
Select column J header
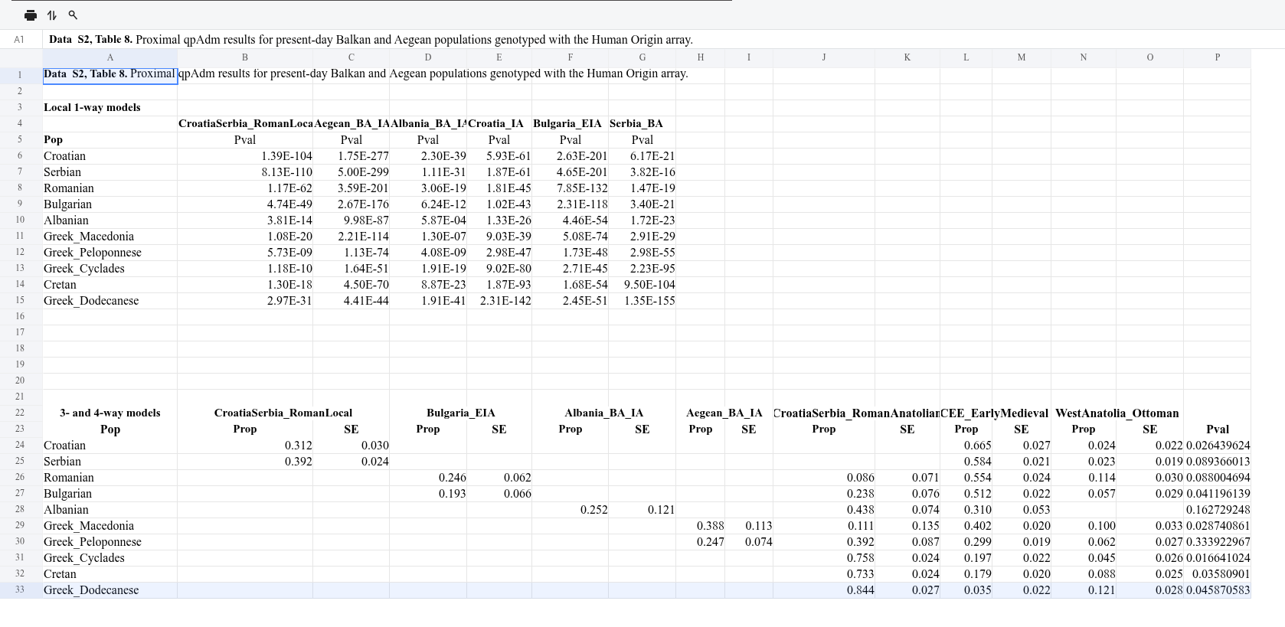(x=824, y=57)
